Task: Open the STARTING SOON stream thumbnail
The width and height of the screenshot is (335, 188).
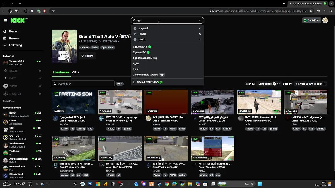Action: click(74, 102)
